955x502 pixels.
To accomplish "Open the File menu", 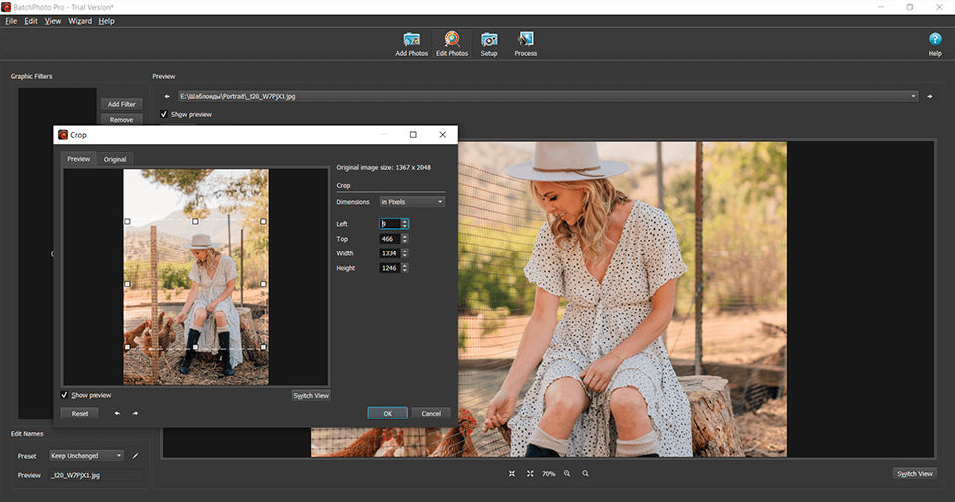I will point(11,21).
